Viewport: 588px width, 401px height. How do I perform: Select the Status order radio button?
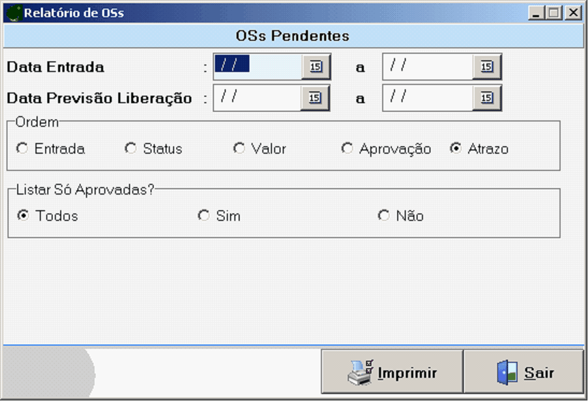tap(131, 149)
